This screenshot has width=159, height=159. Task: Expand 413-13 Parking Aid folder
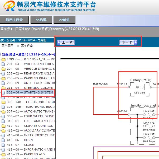[26, 154]
